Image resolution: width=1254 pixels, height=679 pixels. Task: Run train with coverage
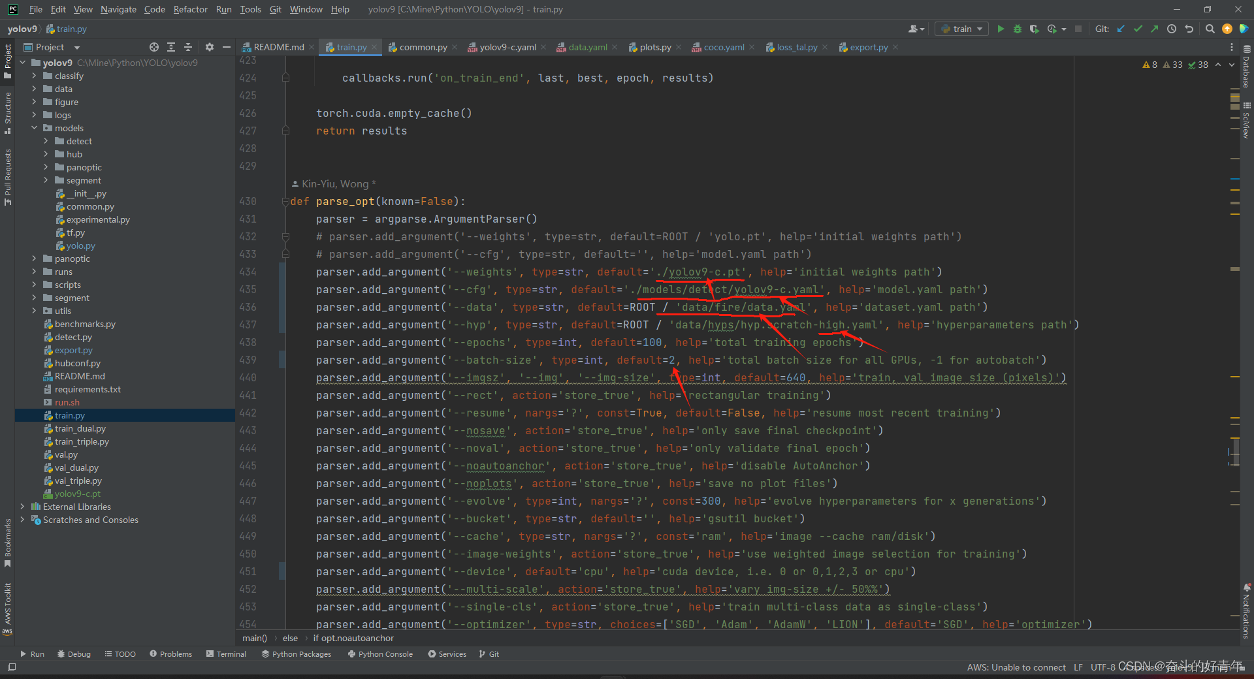coord(1034,29)
